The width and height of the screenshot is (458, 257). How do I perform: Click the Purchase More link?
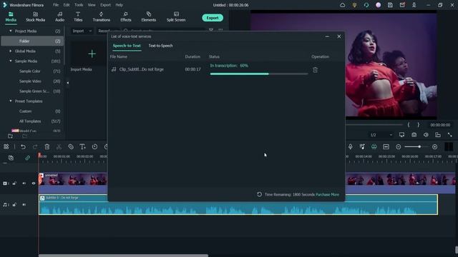327,194
